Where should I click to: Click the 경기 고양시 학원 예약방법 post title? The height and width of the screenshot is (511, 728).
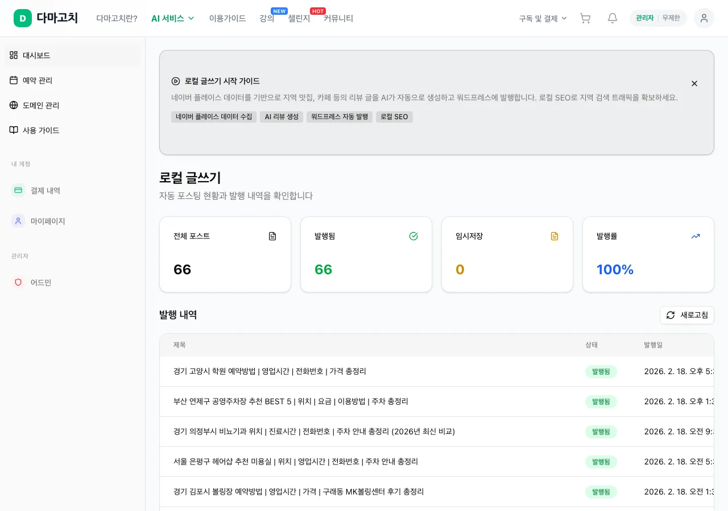pos(270,371)
